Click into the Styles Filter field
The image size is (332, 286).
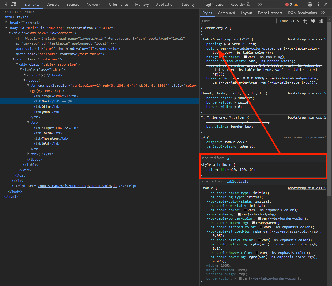pos(238,21)
